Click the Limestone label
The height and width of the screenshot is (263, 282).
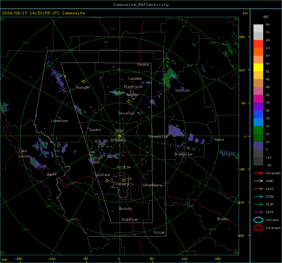59,121
